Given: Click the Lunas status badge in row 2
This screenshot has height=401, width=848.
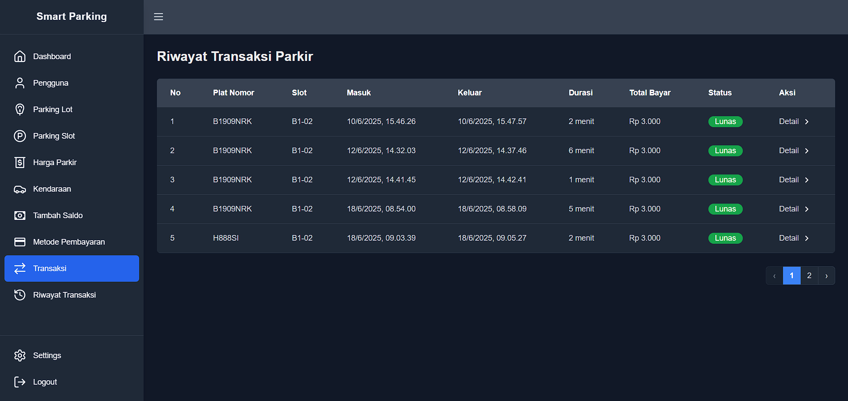Looking at the screenshot, I should tap(725, 151).
